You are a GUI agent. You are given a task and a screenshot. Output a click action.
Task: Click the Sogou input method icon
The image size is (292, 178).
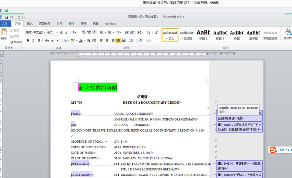(x=273, y=150)
